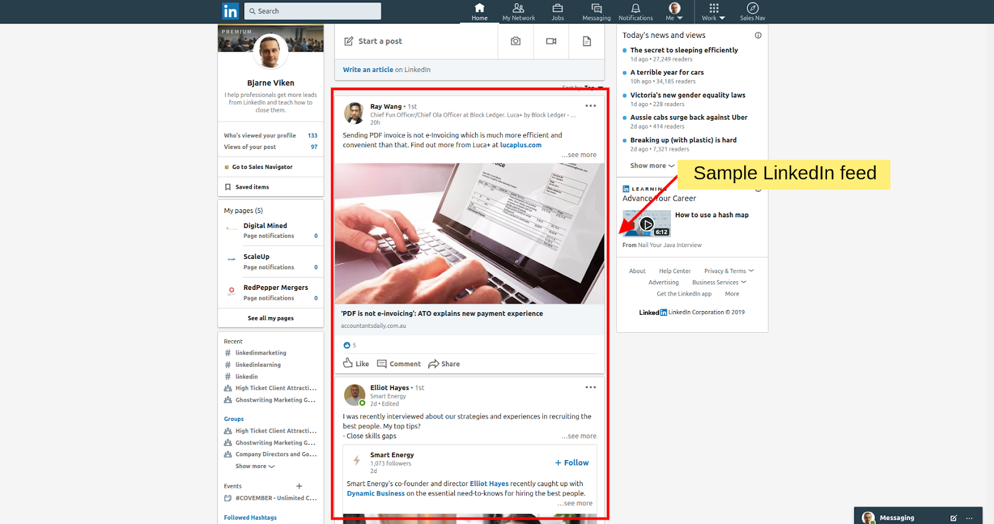The width and height of the screenshot is (994, 524).
Task: Share Ray Wang's post
Action: pos(444,364)
